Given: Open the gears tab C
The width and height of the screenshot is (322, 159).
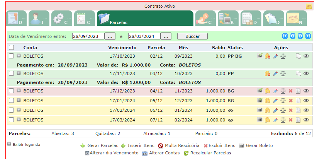Looking at the screenshot, I should [x=62, y=18].
